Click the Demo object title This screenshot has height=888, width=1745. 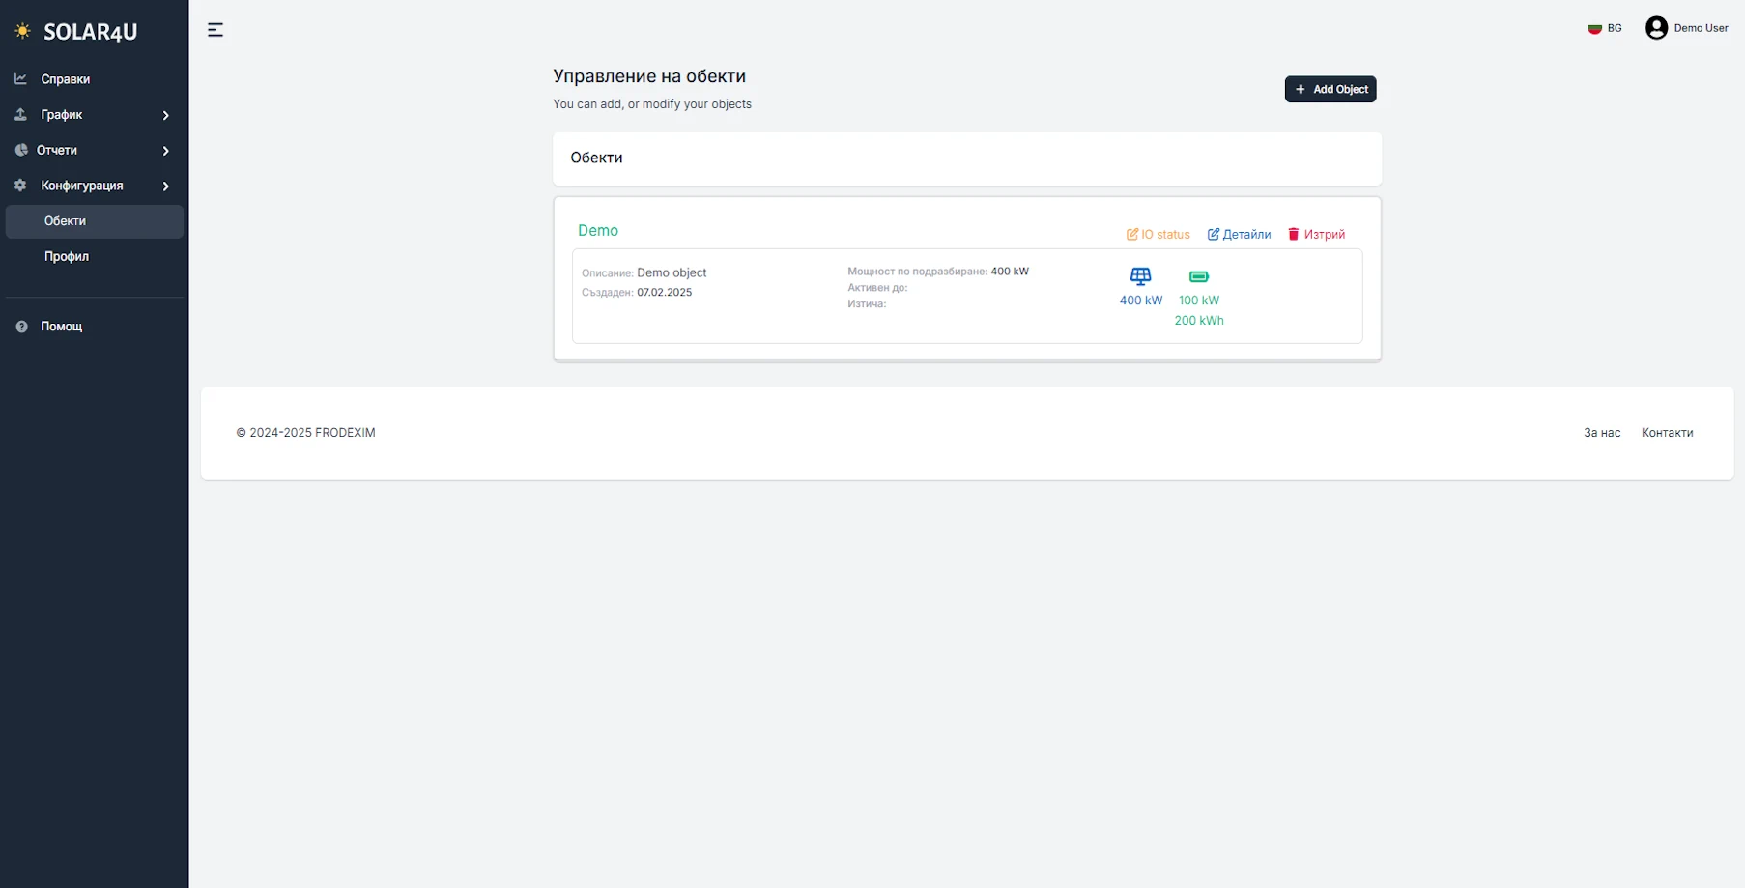tap(598, 230)
